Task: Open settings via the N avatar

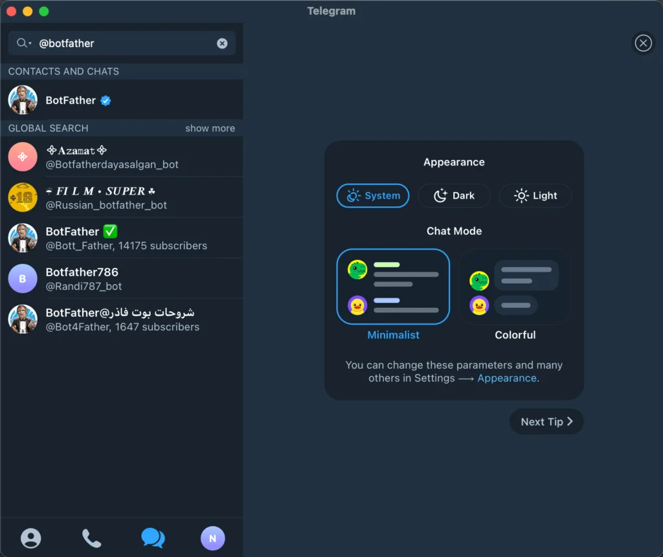Action: 212,538
